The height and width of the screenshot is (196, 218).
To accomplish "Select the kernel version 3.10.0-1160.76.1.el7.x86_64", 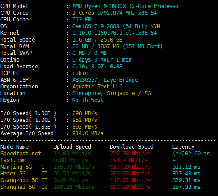I will [114, 33].
